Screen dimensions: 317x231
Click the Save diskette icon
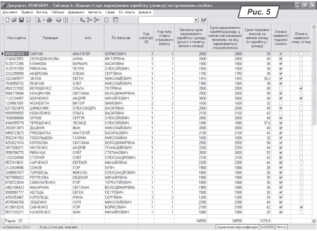click(x=20, y=20)
